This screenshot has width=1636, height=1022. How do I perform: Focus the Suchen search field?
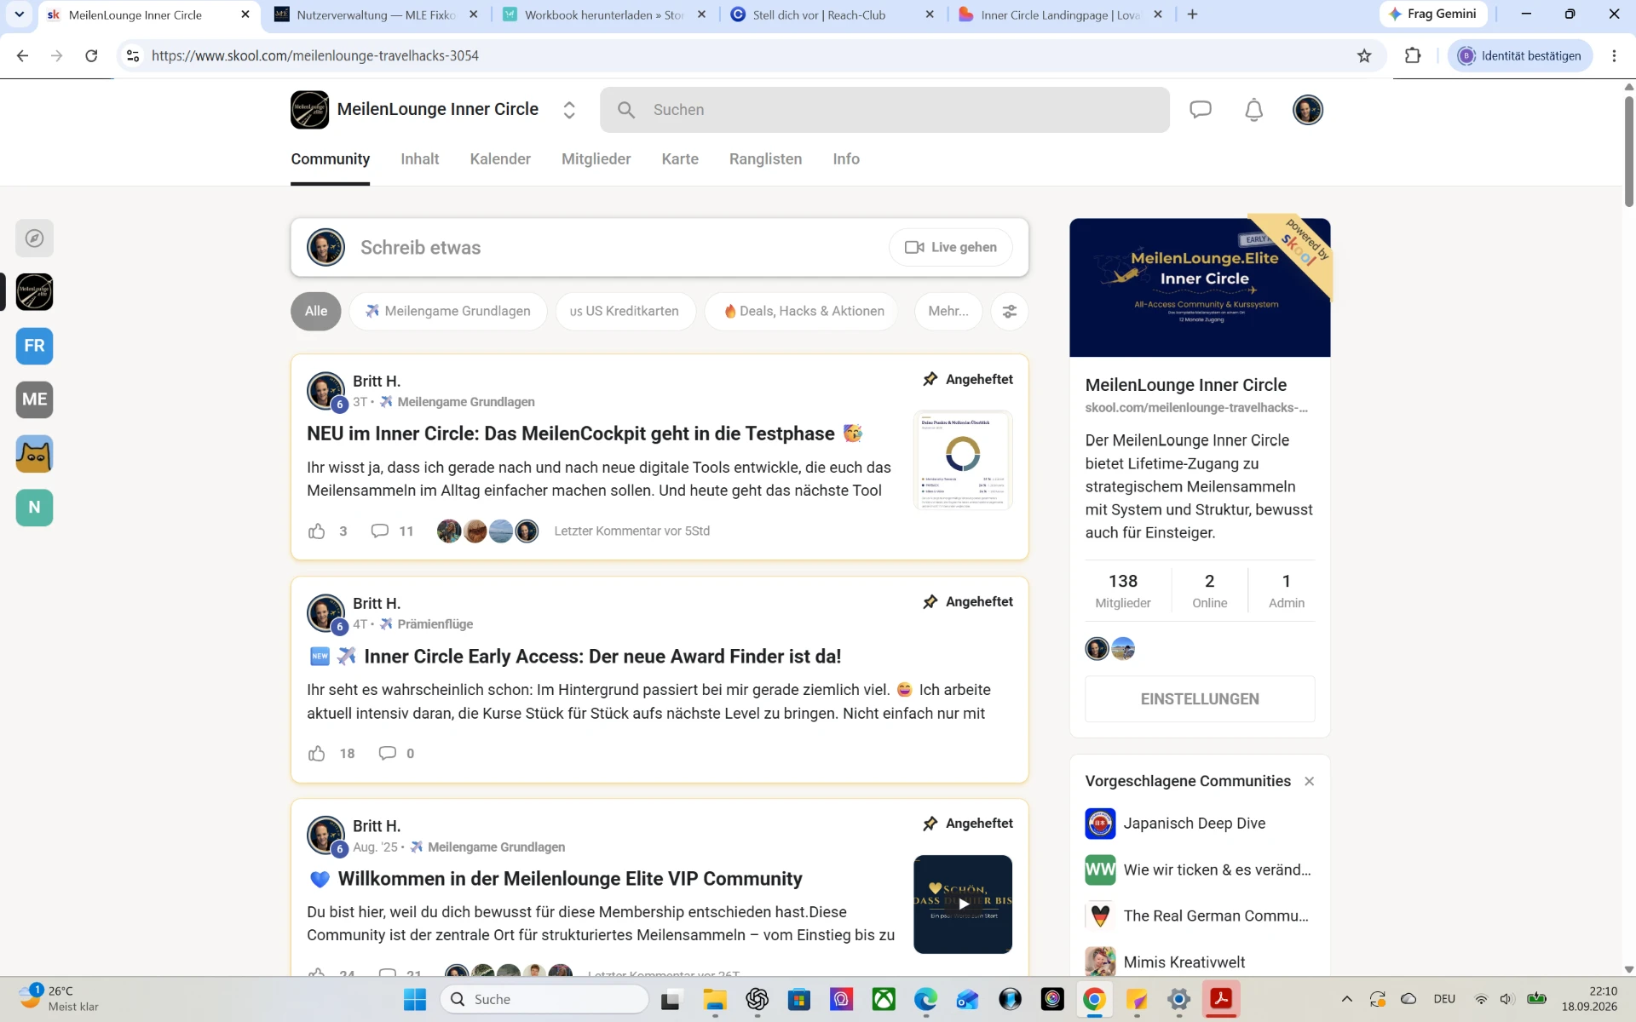[884, 110]
